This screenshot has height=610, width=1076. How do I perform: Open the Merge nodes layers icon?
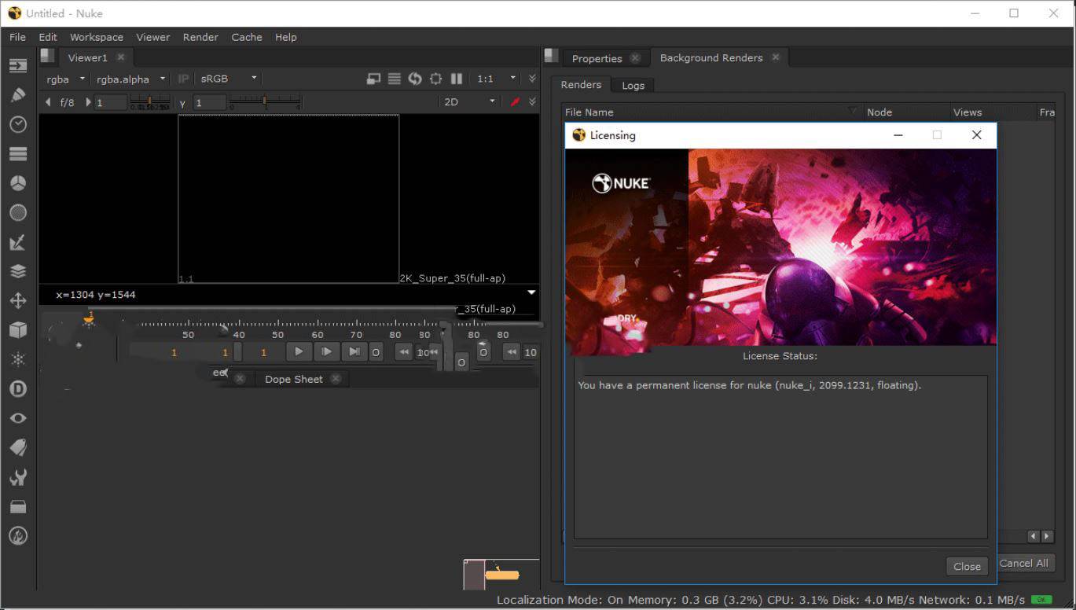(17, 271)
